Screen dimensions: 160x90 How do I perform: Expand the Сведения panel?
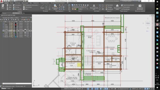point(109,11)
